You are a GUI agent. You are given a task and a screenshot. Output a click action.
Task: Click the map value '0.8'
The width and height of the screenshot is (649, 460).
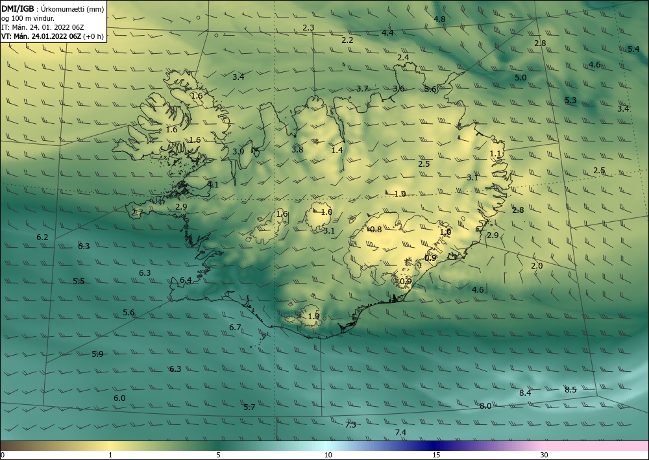point(376,229)
